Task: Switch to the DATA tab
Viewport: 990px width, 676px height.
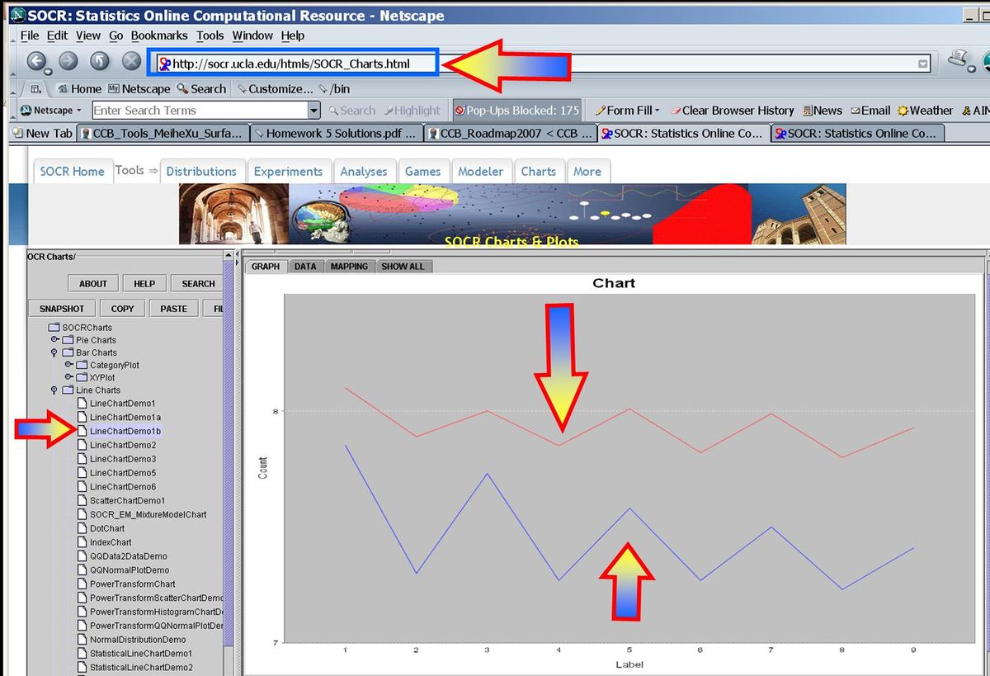Action: (x=305, y=266)
